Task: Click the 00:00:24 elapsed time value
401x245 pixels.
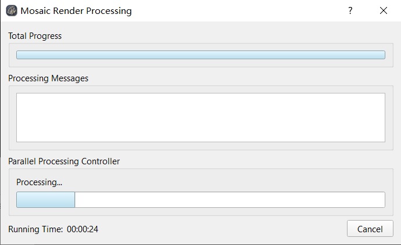Action: [83, 229]
